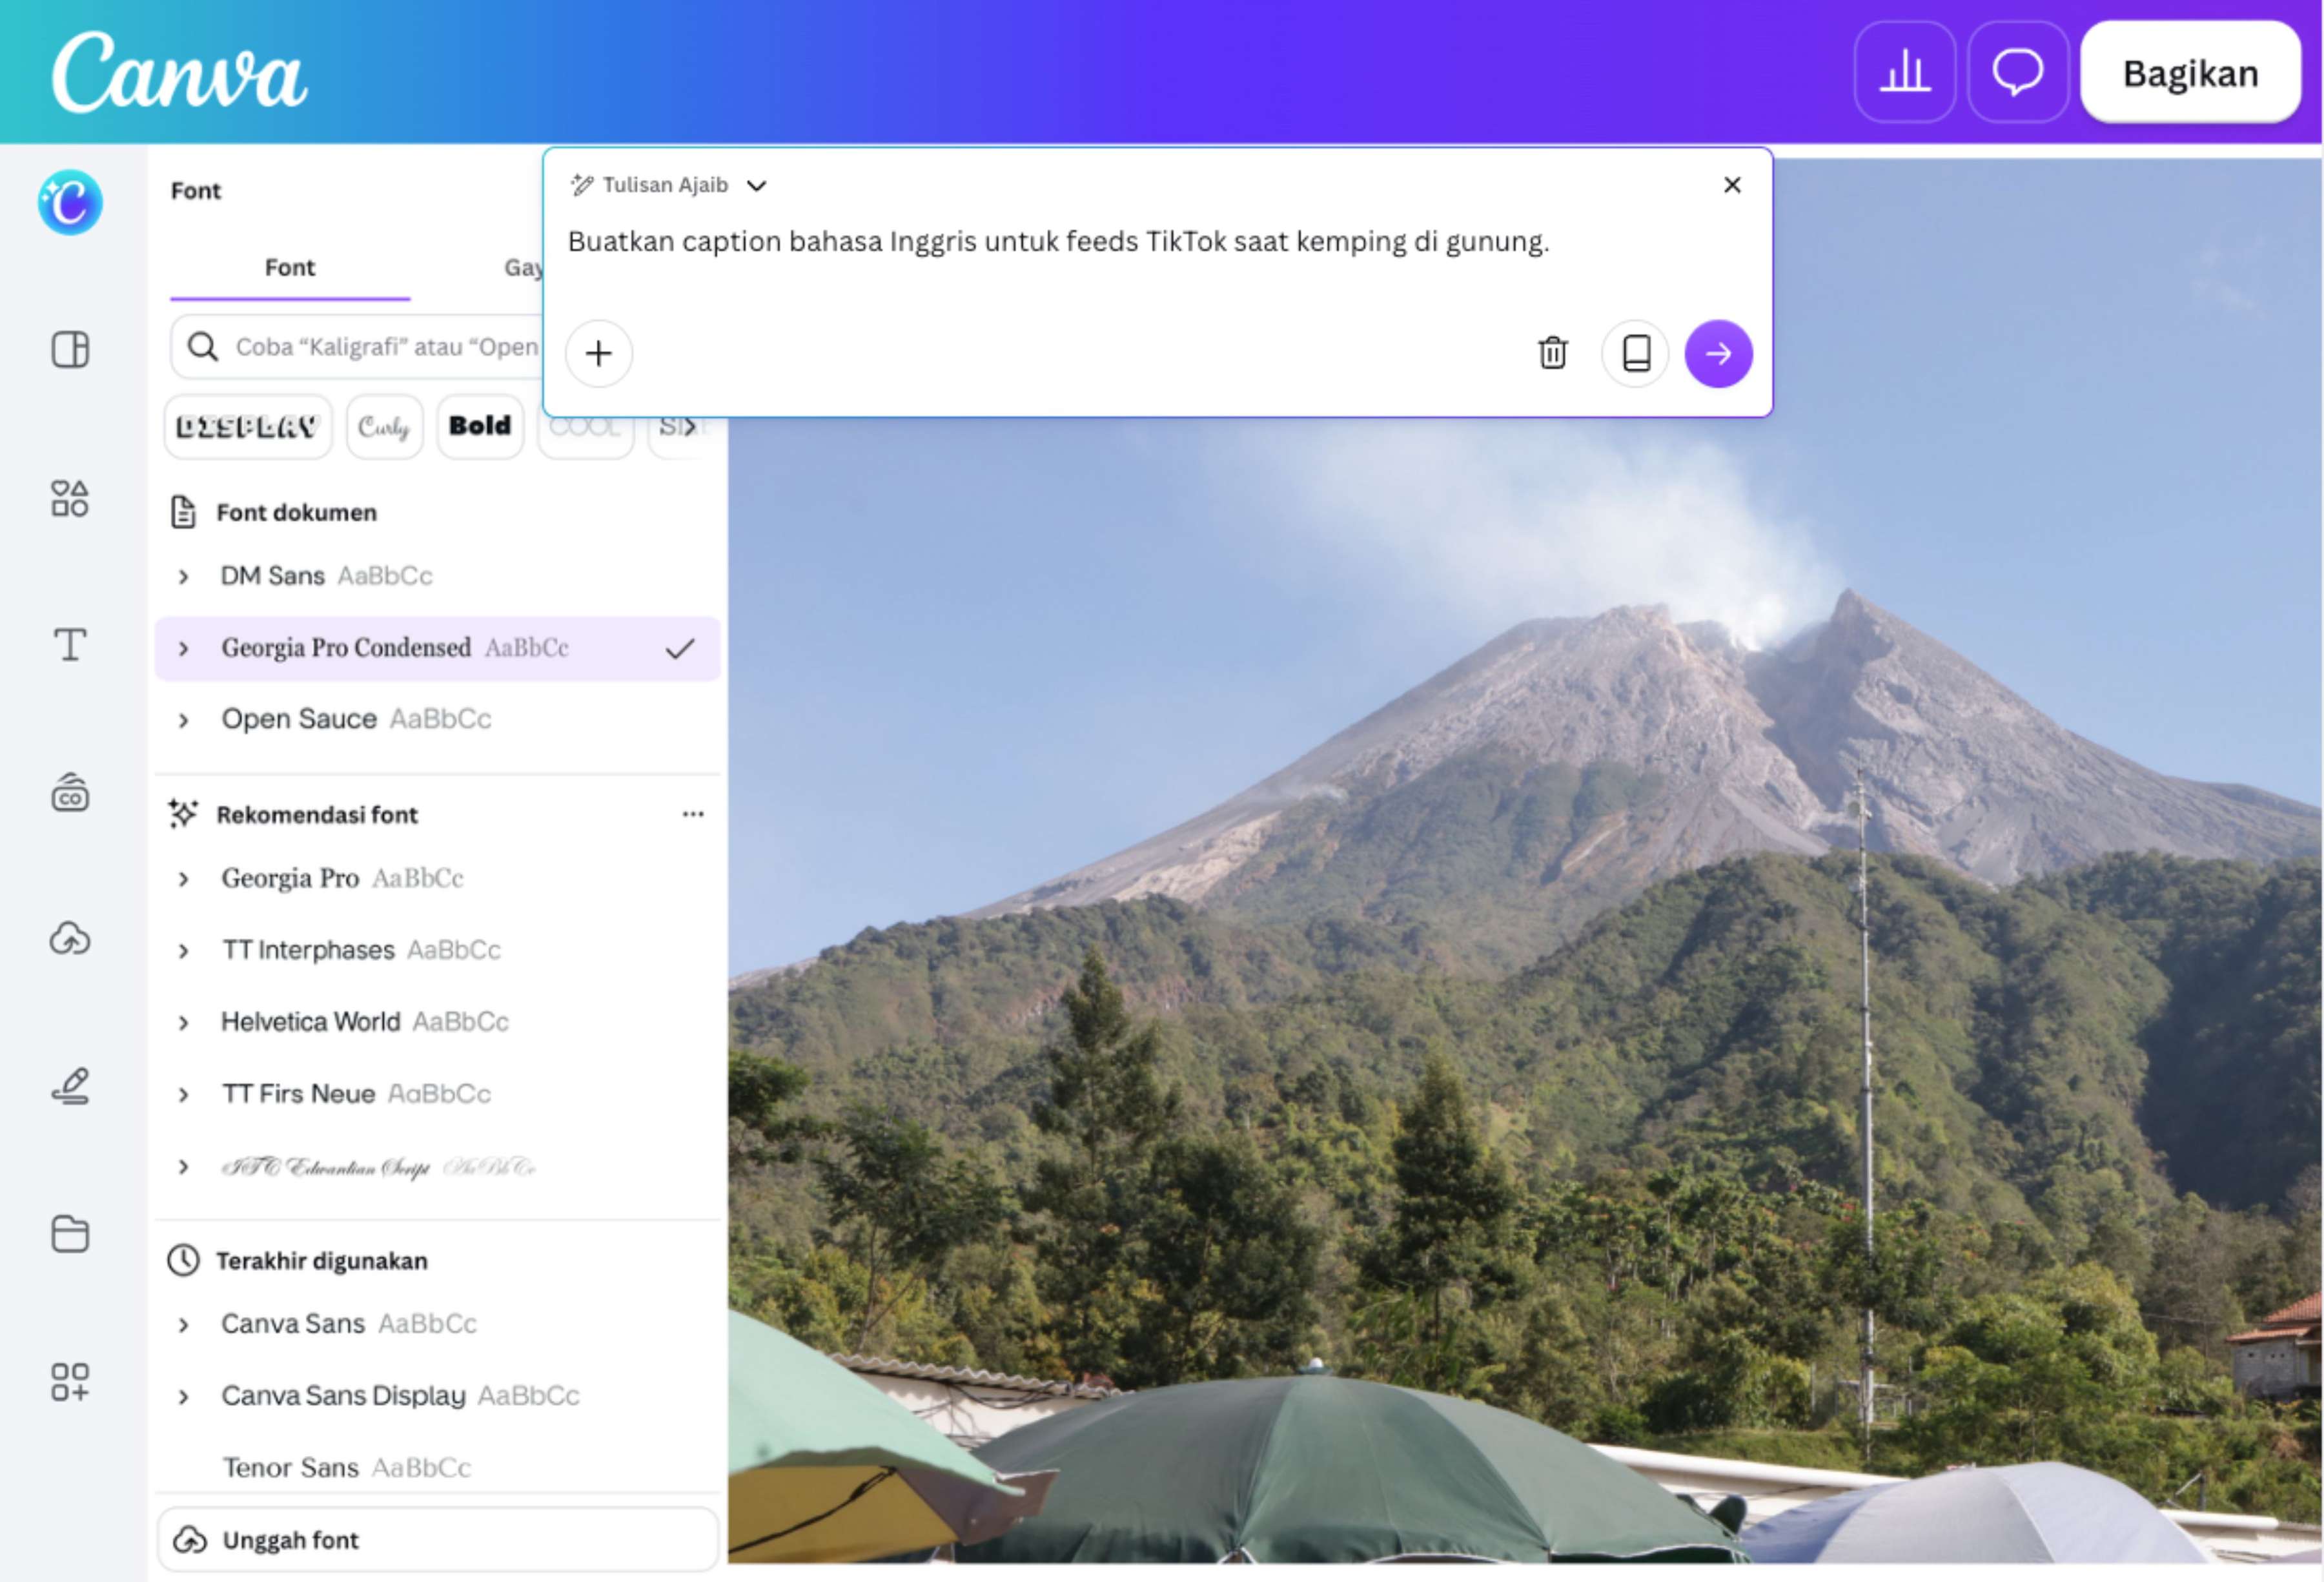This screenshot has width=2324, height=1582.
Task: Expand Open Sauce font variants
Action: [x=183, y=720]
